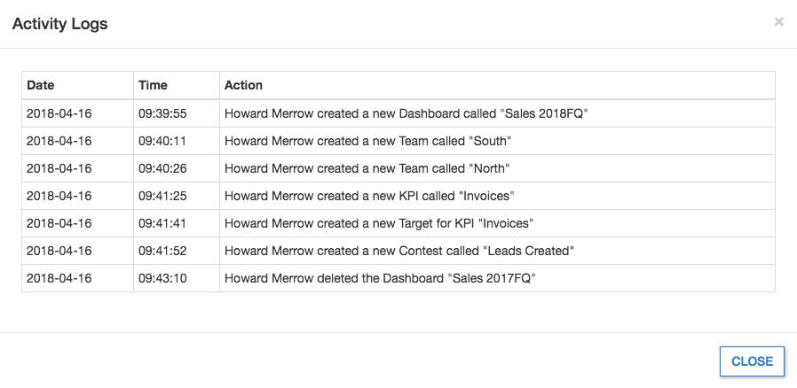The width and height of the screenshot is (797, 388).
Task: Click the Action column header
Action: pos(243,85)
